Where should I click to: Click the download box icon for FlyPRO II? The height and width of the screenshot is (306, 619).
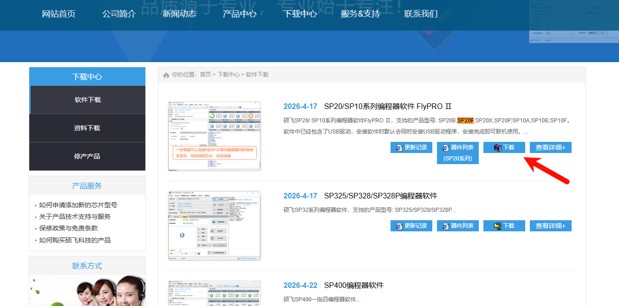click(497, 148)
